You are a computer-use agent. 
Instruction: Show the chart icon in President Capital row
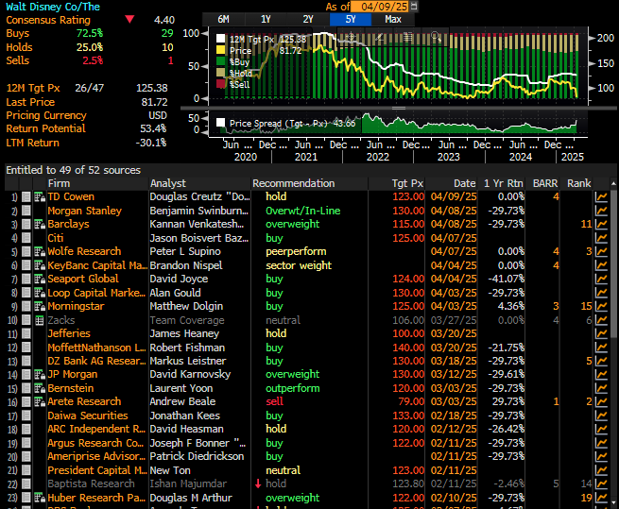(x=601, y=470)
